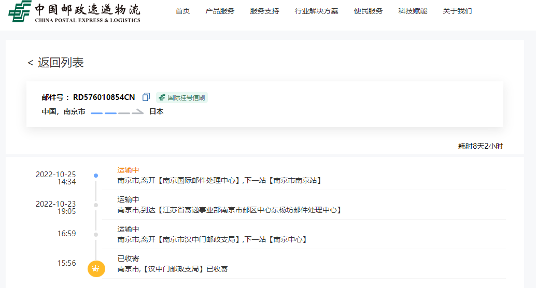Click the 已收寄 tracking entry

[x=128, y=258]
